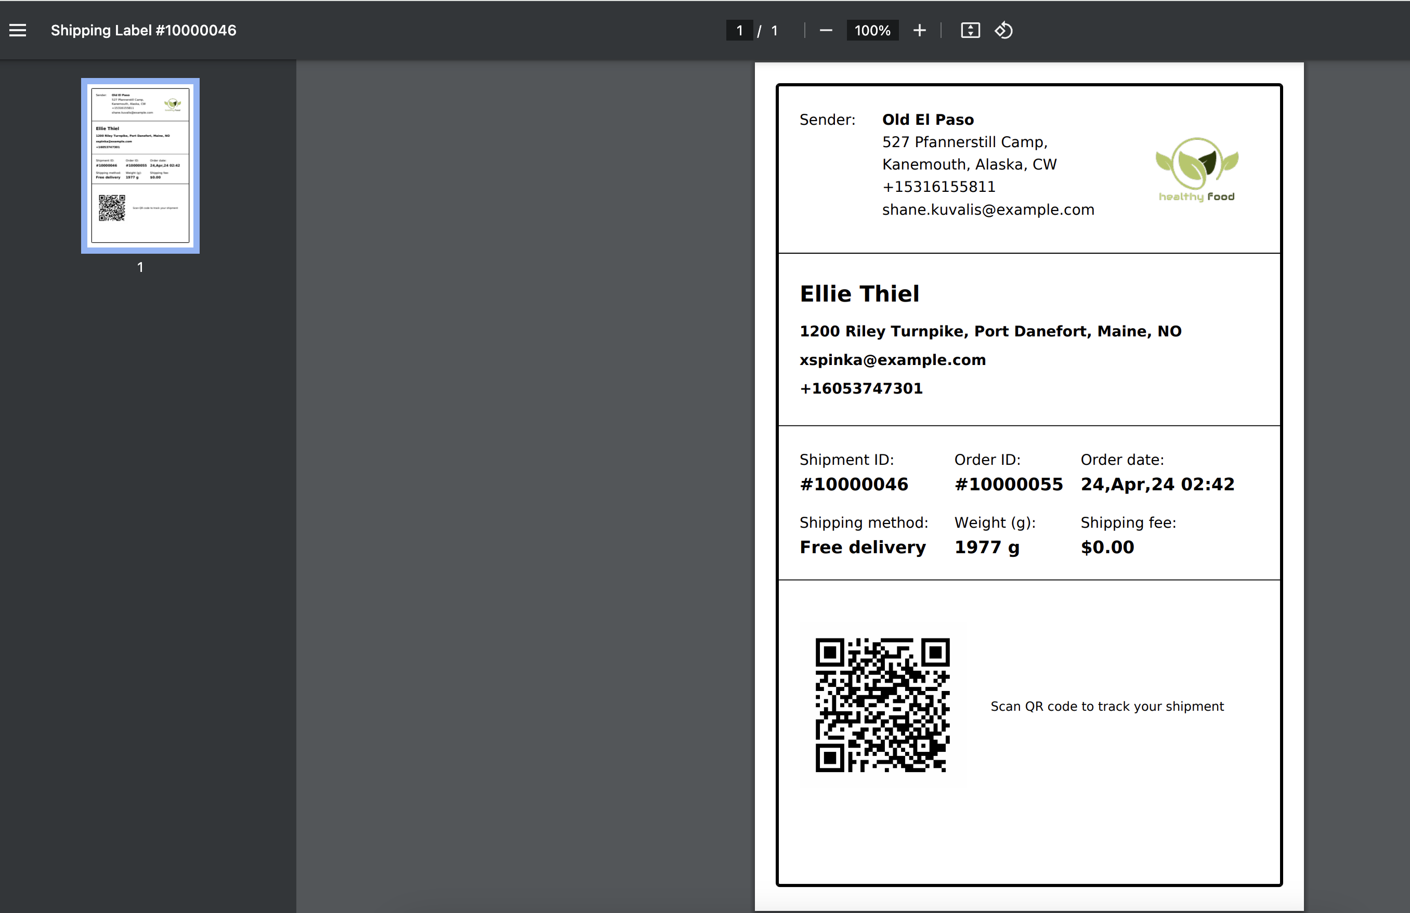
Task: Click the Scan QR code to track text
Action: coord(1107,706)
